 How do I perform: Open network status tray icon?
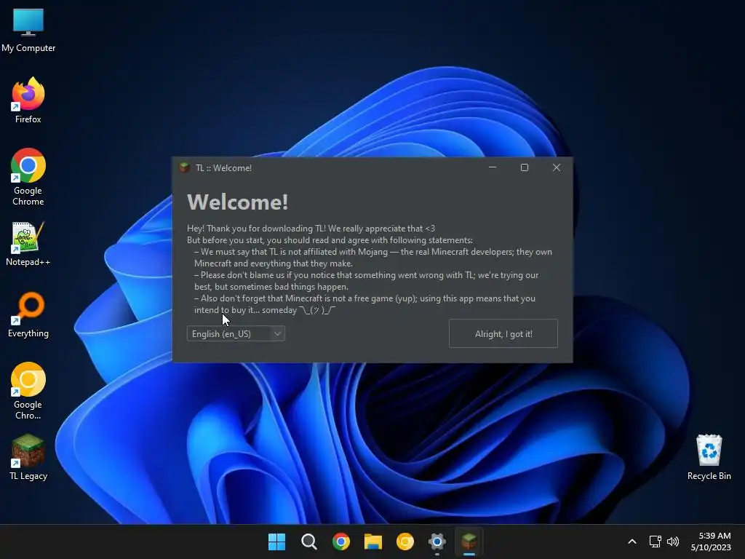pyautogui.click(x=656, y=542)
